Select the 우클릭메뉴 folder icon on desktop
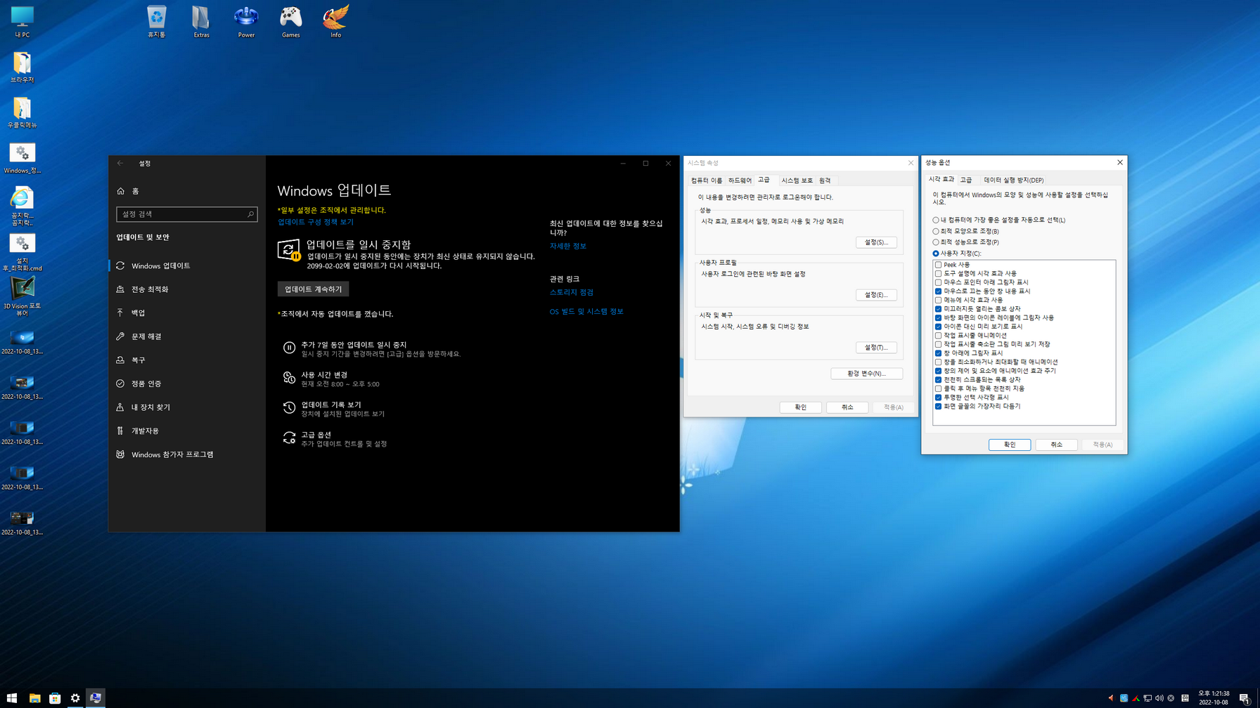 22,112
